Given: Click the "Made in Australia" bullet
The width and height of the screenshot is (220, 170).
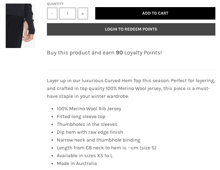Looking at the screenshot, I should click(x=77, y=164).
